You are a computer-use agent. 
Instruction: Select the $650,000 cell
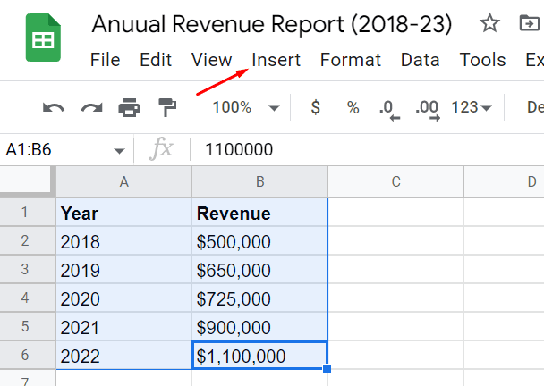259,269
